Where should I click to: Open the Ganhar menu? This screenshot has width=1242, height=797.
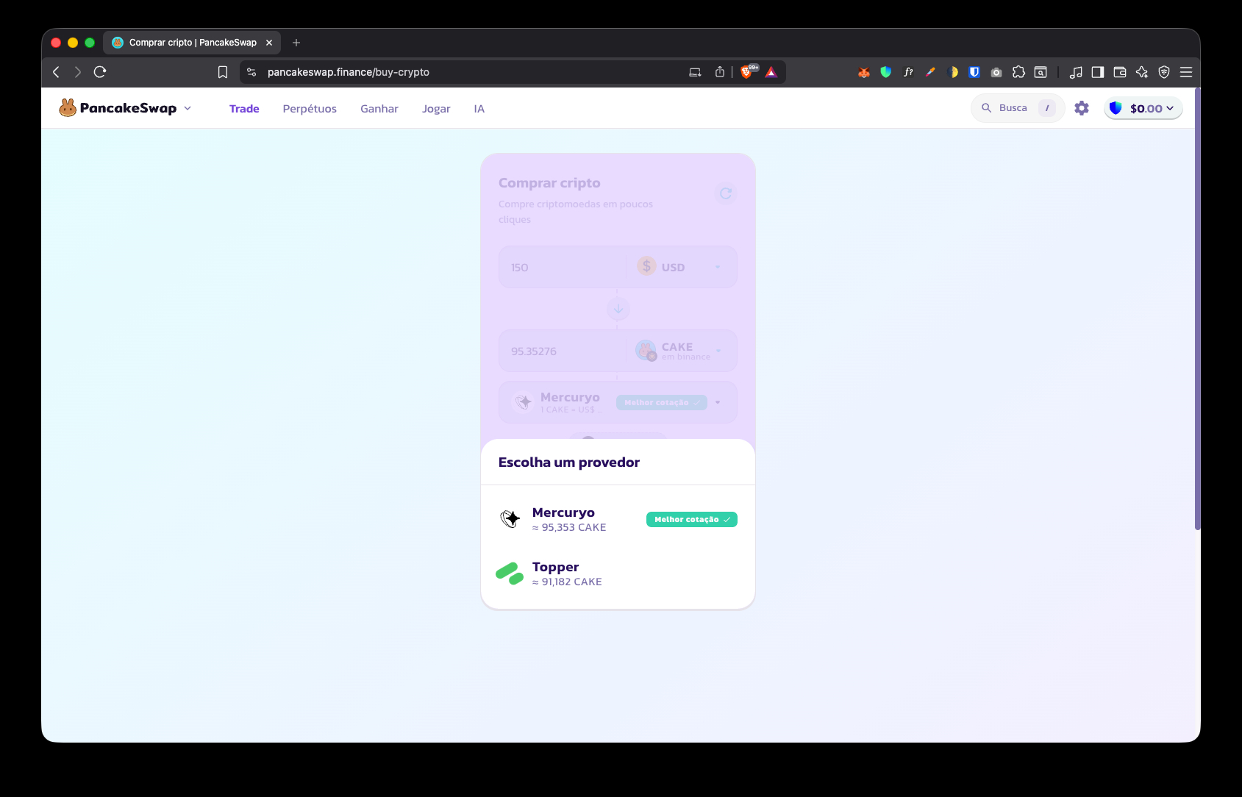[379, 109]
